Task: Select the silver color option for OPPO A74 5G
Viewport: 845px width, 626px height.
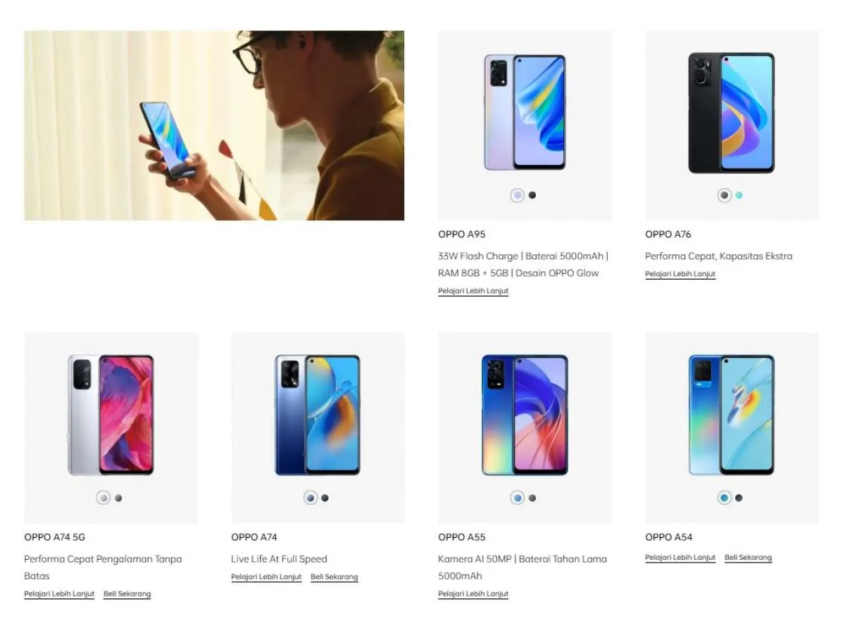Action: [104, 498]
